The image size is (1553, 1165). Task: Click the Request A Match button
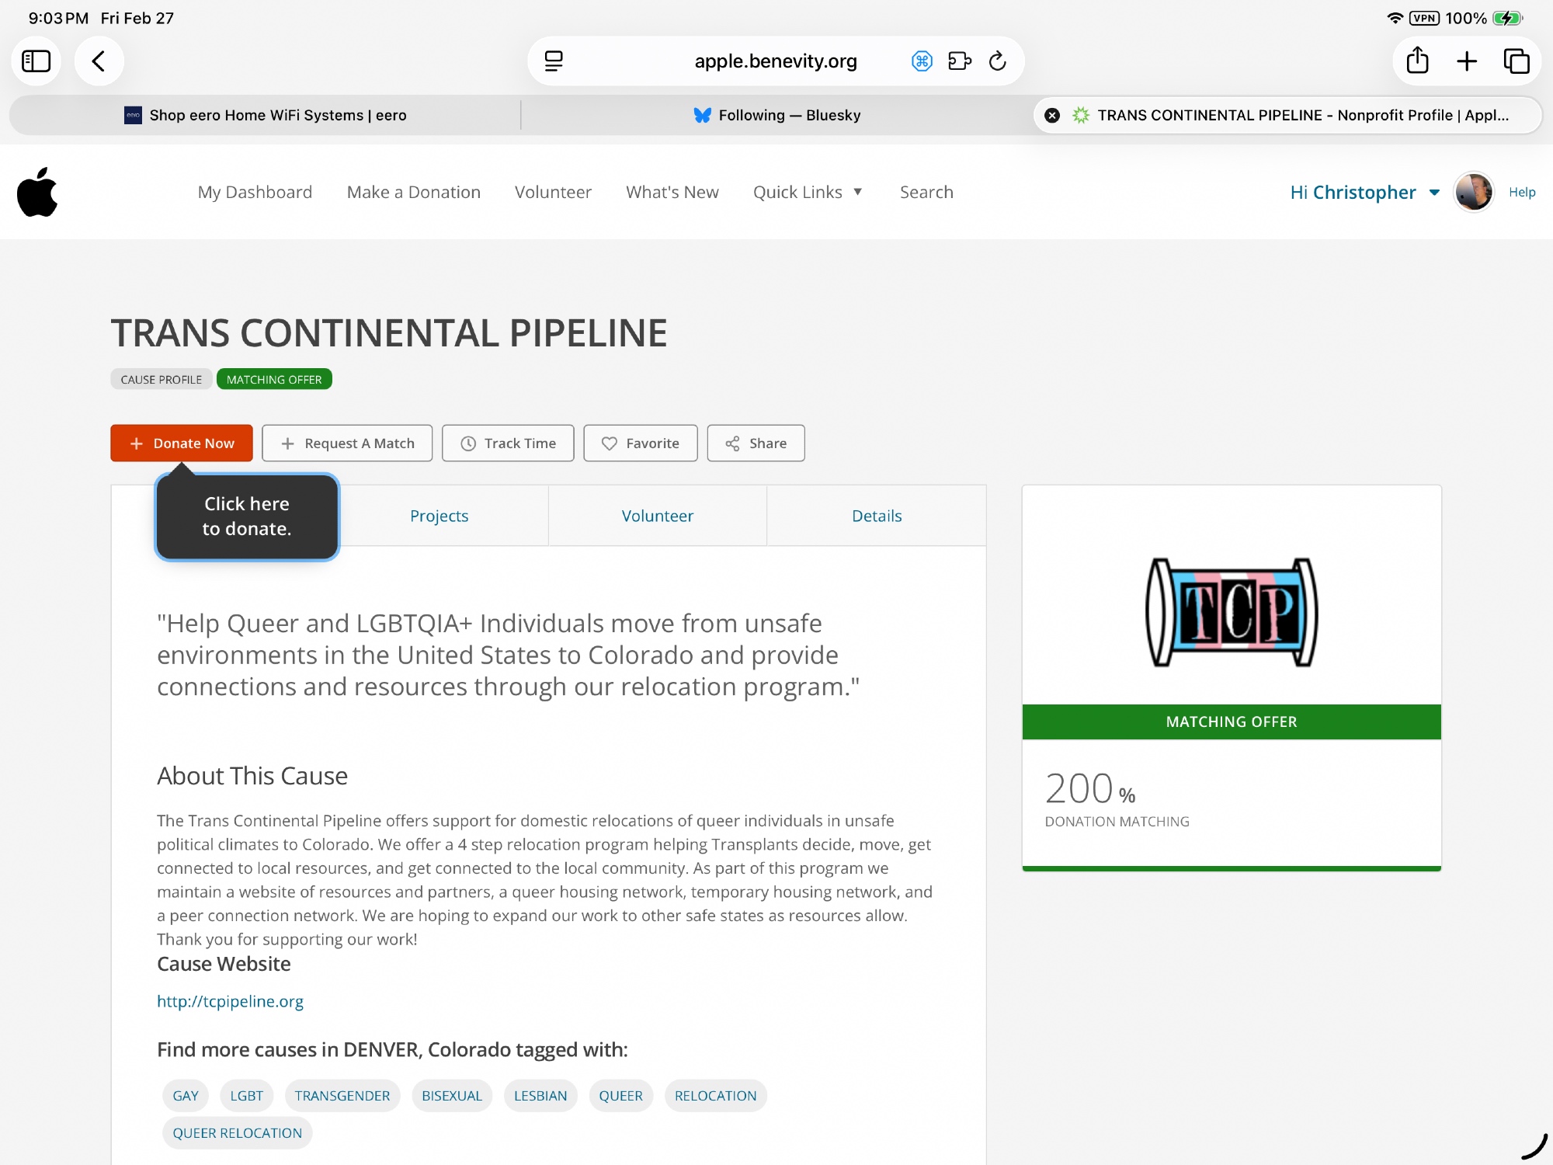click(346, 443)
